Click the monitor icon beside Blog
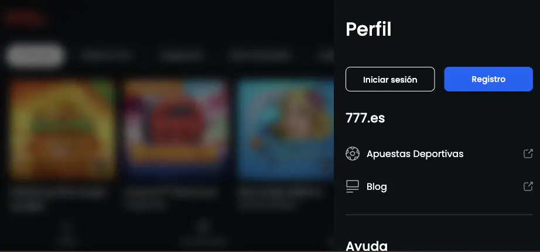Image resolution: width=540 pixels, height=252 pixels. point(353,186)
